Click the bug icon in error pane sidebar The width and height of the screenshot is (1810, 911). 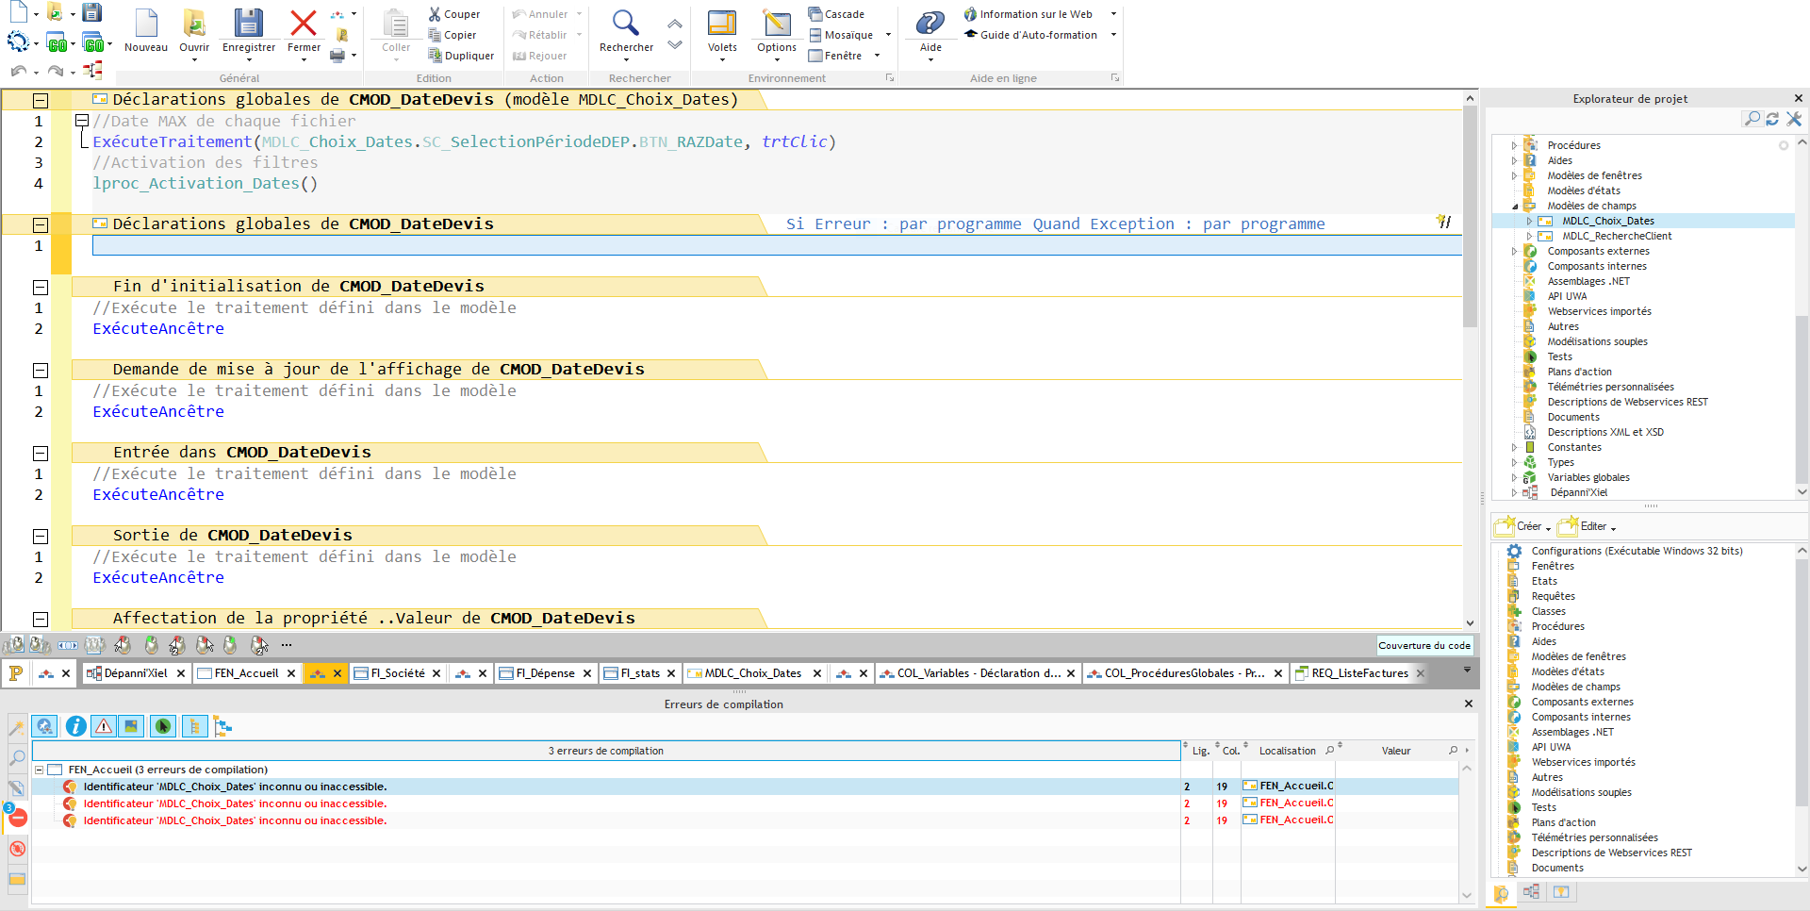pos(17,849)
